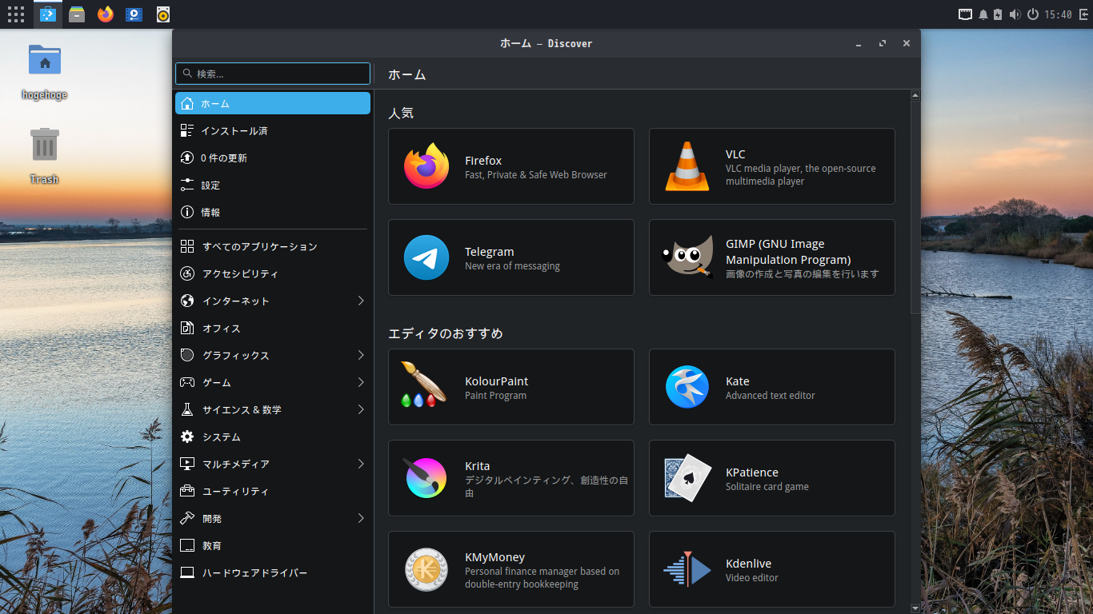Image resolution: width=1093 pixels, height=614 pixels.
Task: Expand the 開発 category chevron
Action: (361, 518)
